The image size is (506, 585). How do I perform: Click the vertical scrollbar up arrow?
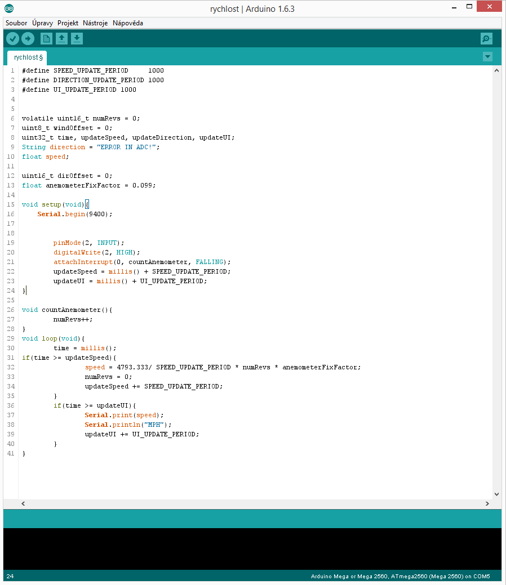pyautogui.click(x=496, y=70)
